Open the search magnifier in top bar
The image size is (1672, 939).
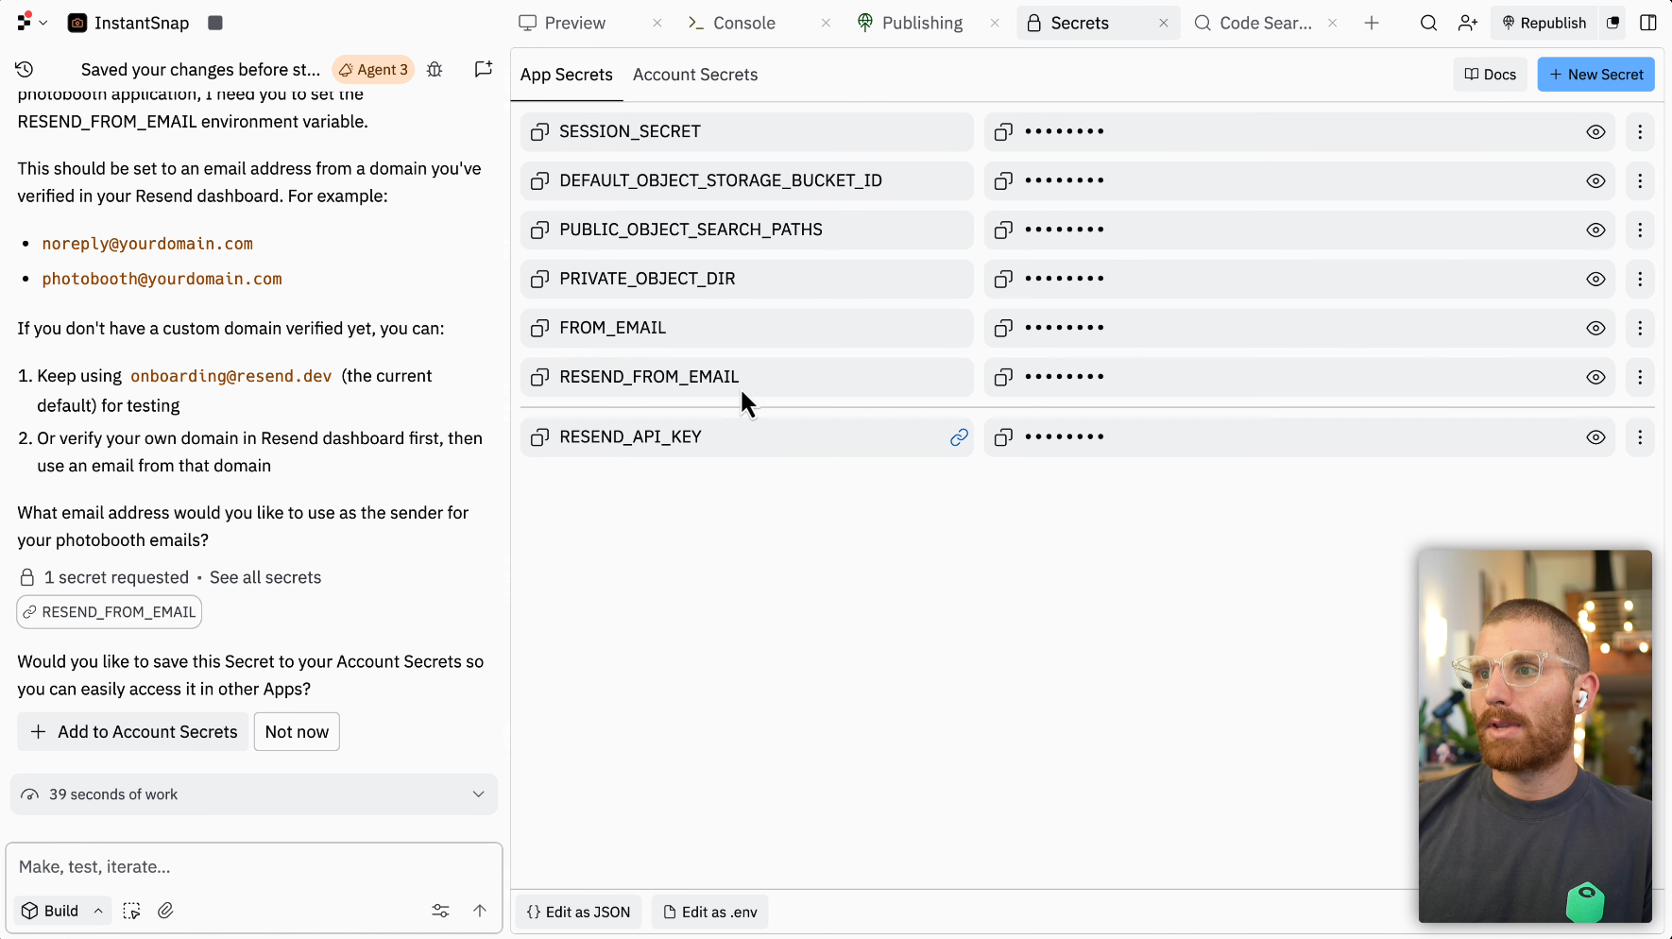click(1428, 23)
